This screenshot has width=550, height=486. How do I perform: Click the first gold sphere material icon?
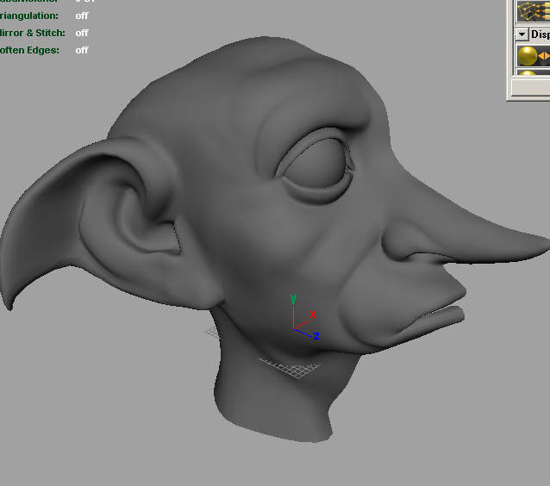(527, 56)
